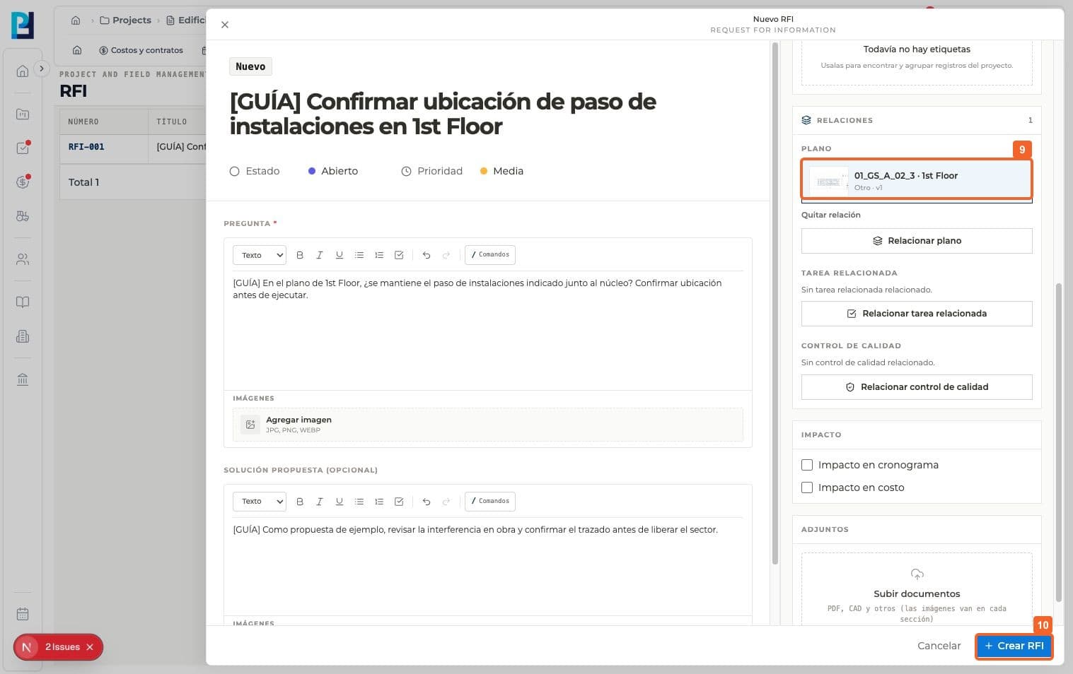Open book icon in left sidebar
Viewport: 1073px width, 674px height.
pos(23,302)
